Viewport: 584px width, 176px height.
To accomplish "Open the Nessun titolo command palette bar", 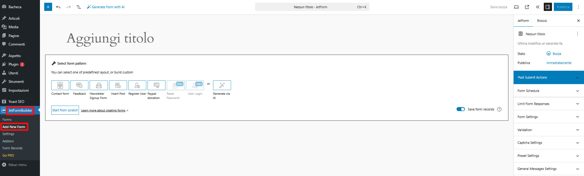I will point(312,7).
